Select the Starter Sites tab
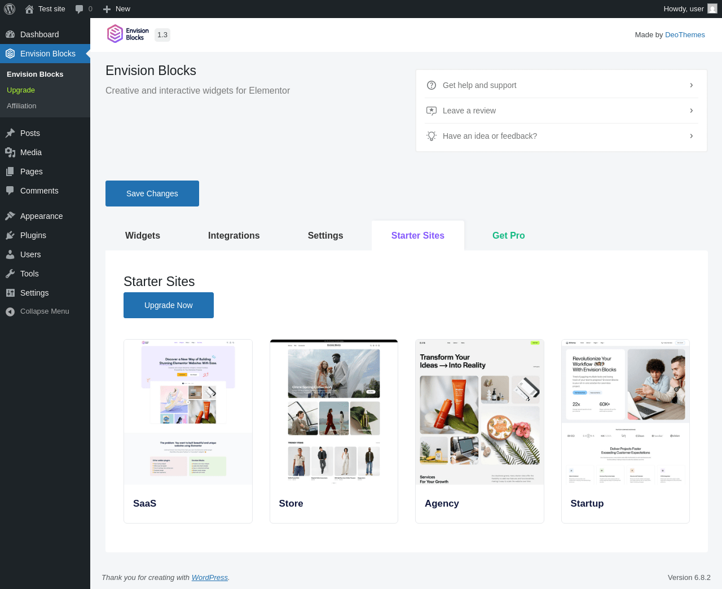 click(418, 235)
